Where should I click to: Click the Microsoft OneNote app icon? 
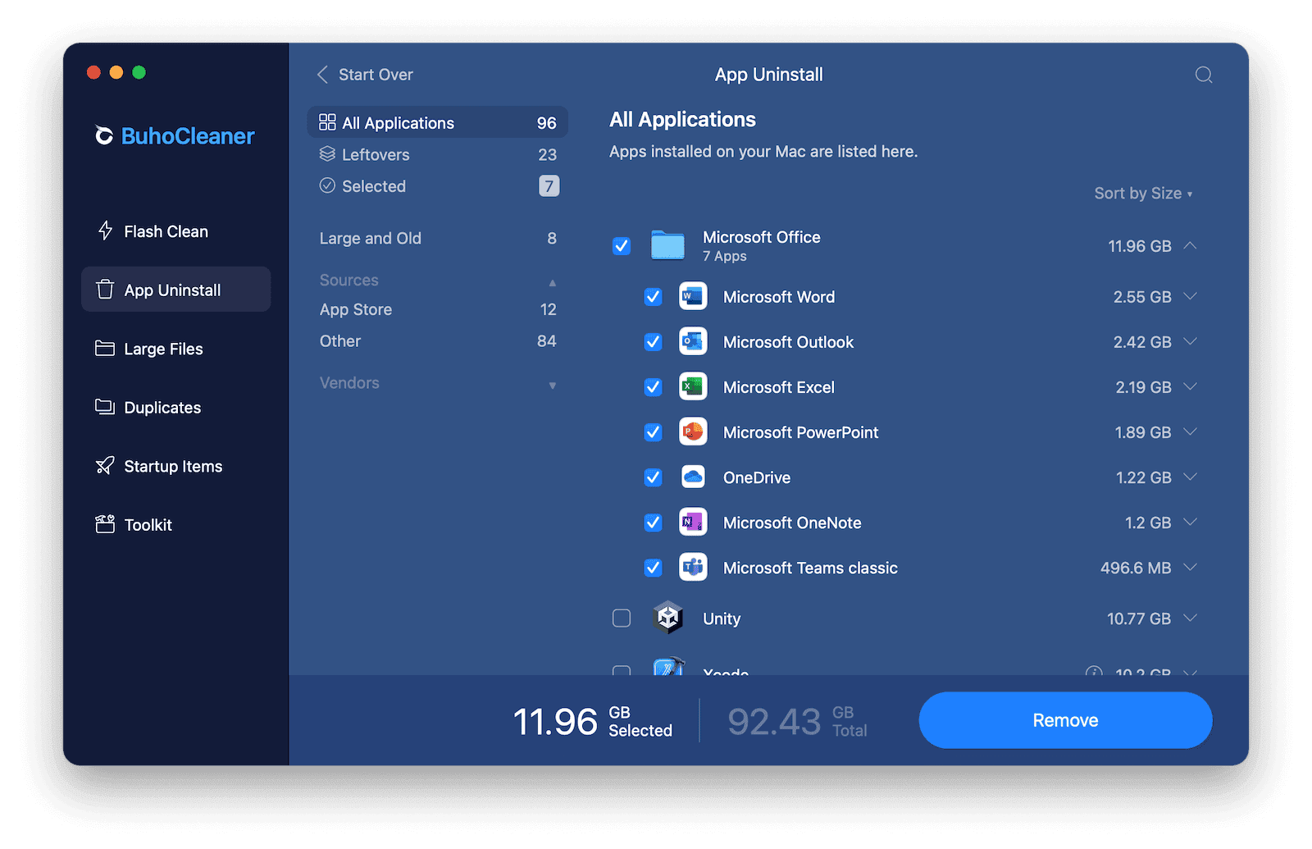tap(693, 522)
